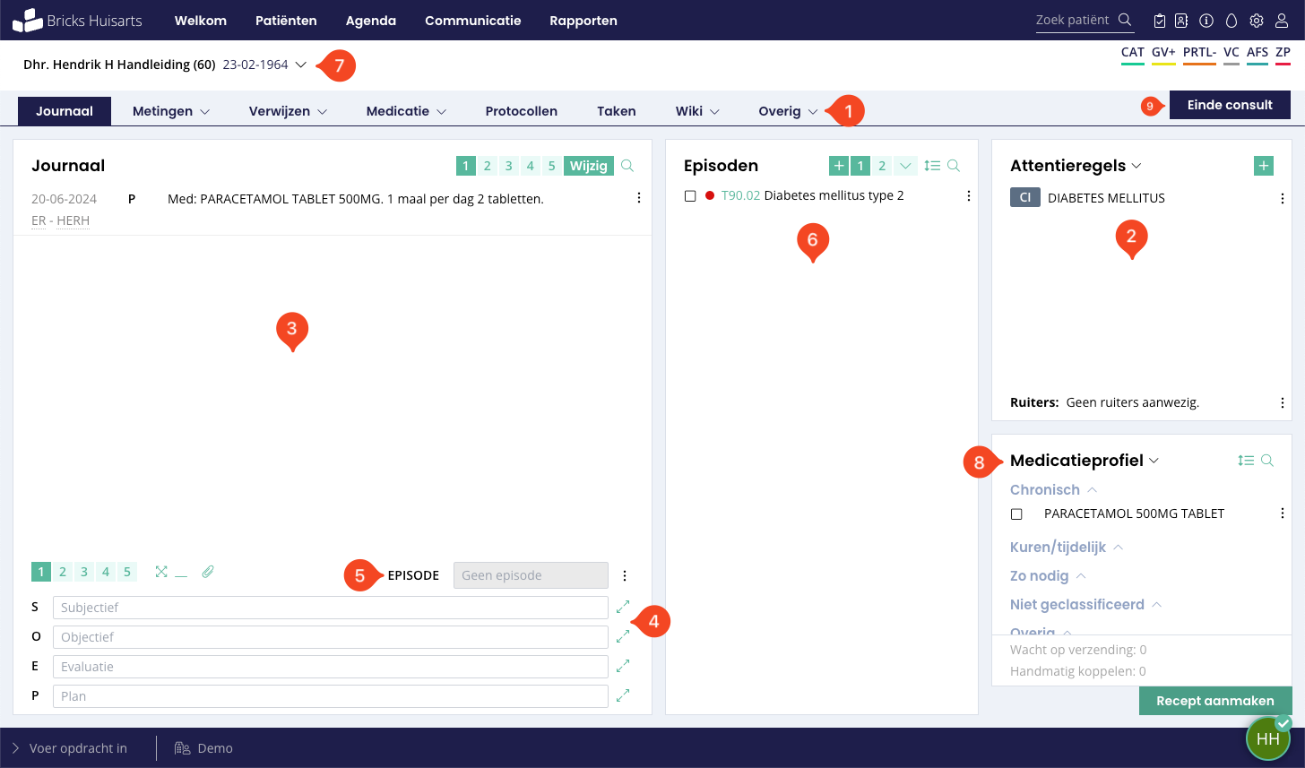The height and width of the screenshot is (768, 1305).
Task: Open the Overig dropdown tab
Action: coord(788,111)
